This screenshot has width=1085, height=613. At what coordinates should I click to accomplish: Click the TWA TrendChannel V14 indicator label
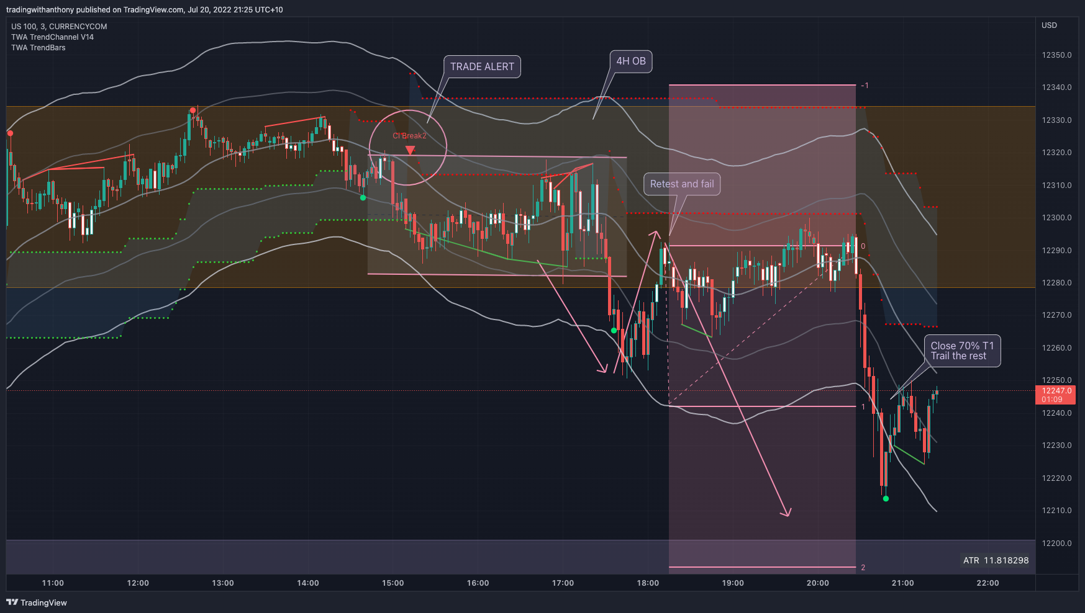tap(52, 37)
